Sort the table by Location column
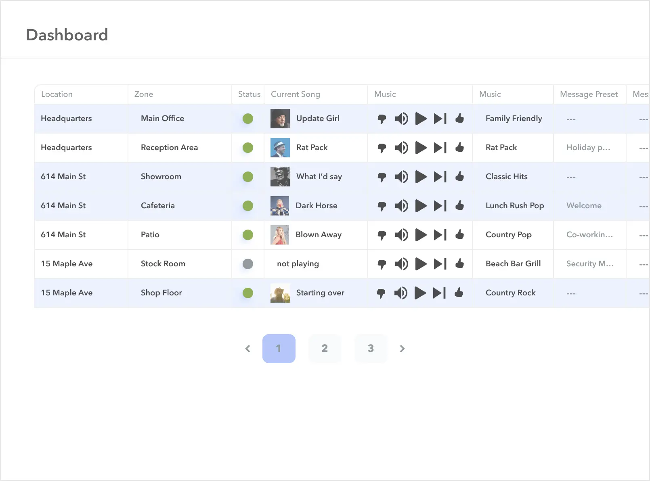The image size is (650, 481). (x=57, y=94)
